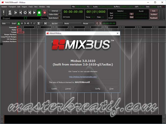166x124 pixels.
Task: Open the Region menu
Action: (24, 7)
